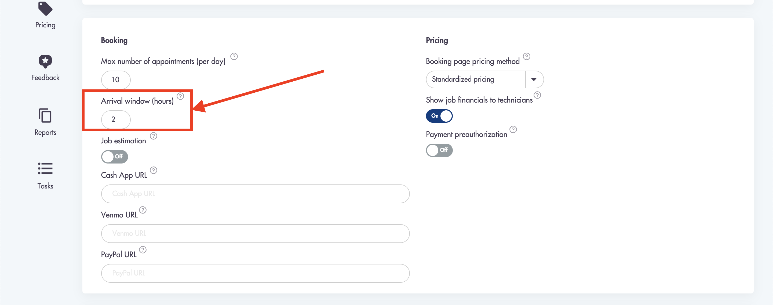
Task: Click the help icon beside Booking page pricing method
Action: point(527,56)
